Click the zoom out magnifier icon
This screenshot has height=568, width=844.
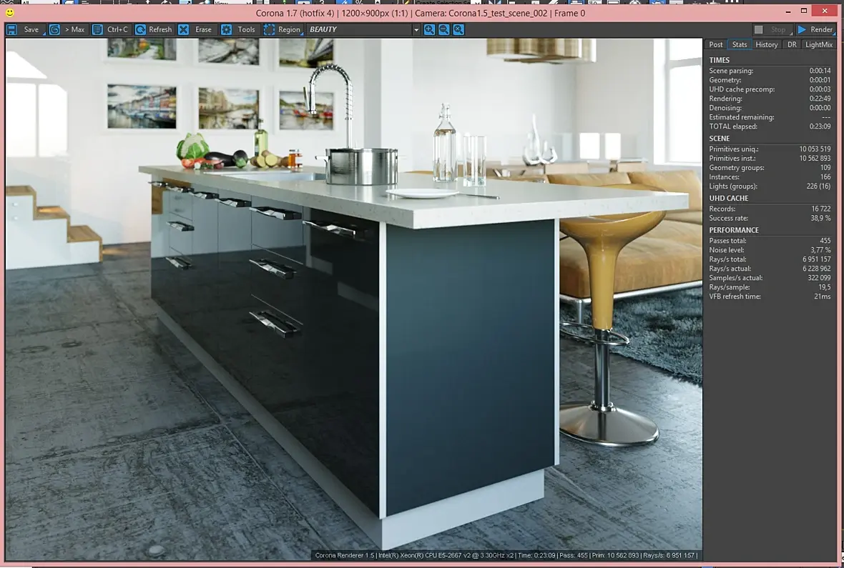[x=444, y=29]
